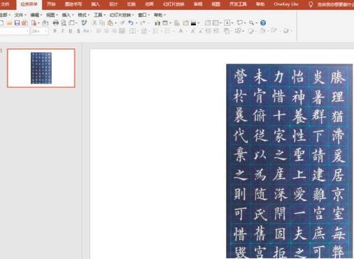This screenshot has height=259, width=354.
Task: Click the Insert Chart icon
Action: click(x=157, y=23)
